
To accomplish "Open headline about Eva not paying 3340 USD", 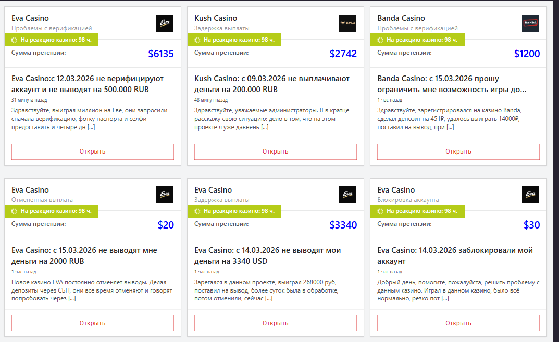I will pos(267,256).
